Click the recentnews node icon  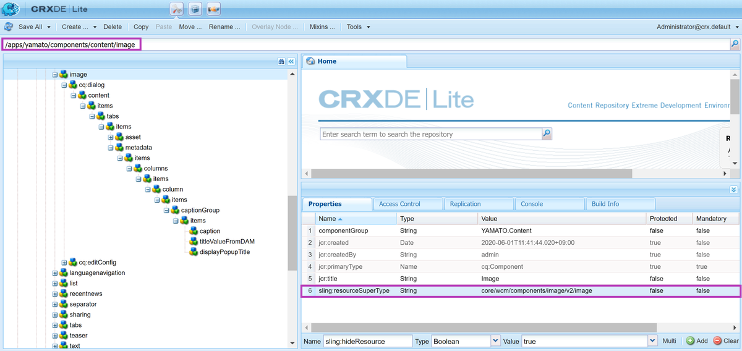coord(64,294)
